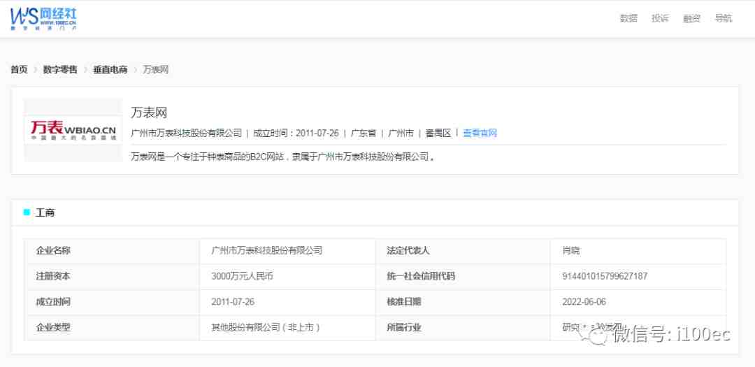This screenshot has height=367, width=755.
Task: Click the 番禺区 district text
Action: click(438, 133)
